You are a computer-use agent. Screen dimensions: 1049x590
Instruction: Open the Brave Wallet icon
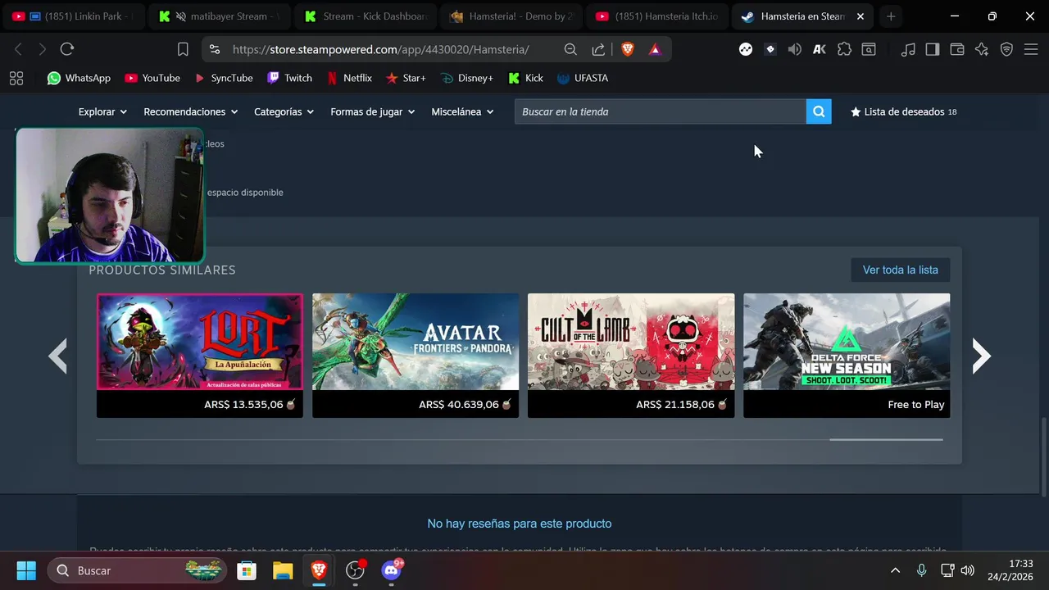tap(957, 49)
